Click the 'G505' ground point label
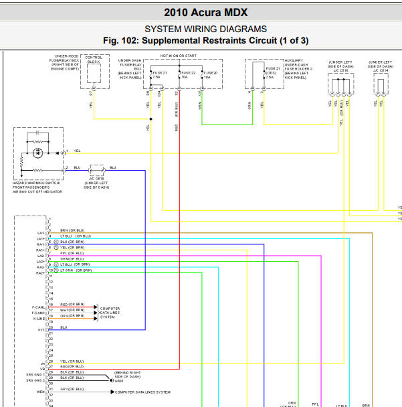Image resolution: width=402 pixels, height=407 pixels. 119,381
